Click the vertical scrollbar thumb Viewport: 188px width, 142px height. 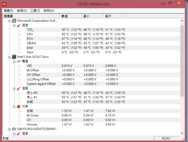click(x=182, y=61)
